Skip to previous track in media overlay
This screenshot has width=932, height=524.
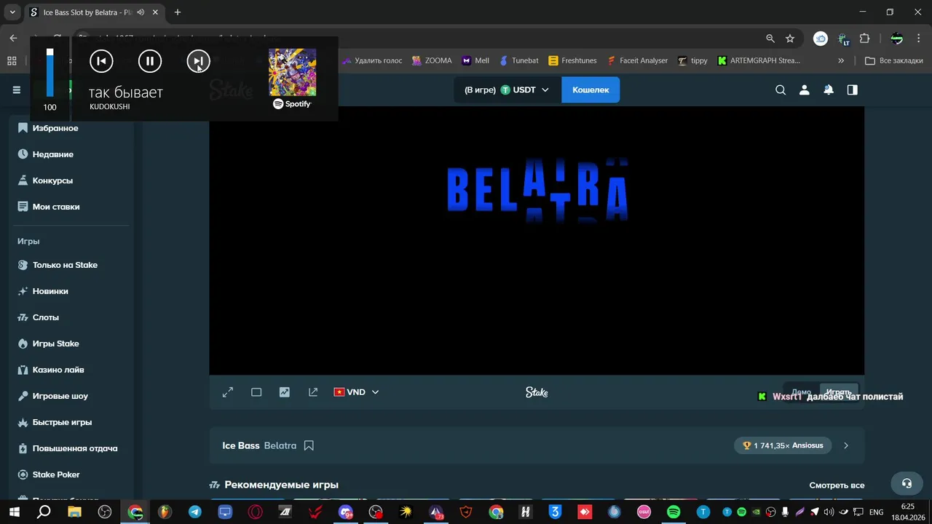(x=101, y=61)
